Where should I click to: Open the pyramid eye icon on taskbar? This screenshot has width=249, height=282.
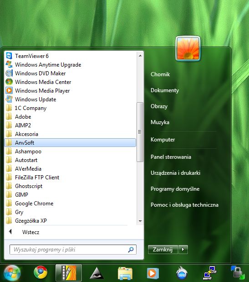point(97,273)
